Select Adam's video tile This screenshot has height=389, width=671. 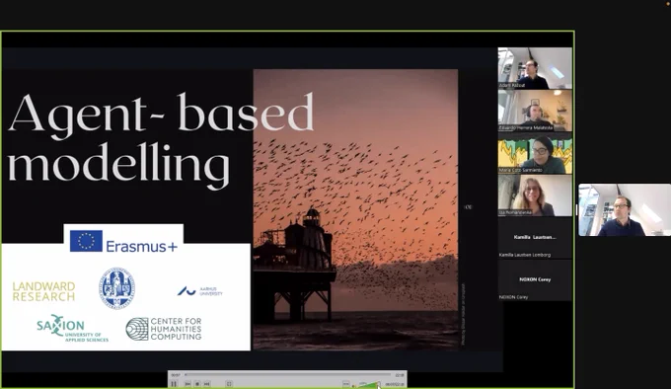tap(535, 68)
